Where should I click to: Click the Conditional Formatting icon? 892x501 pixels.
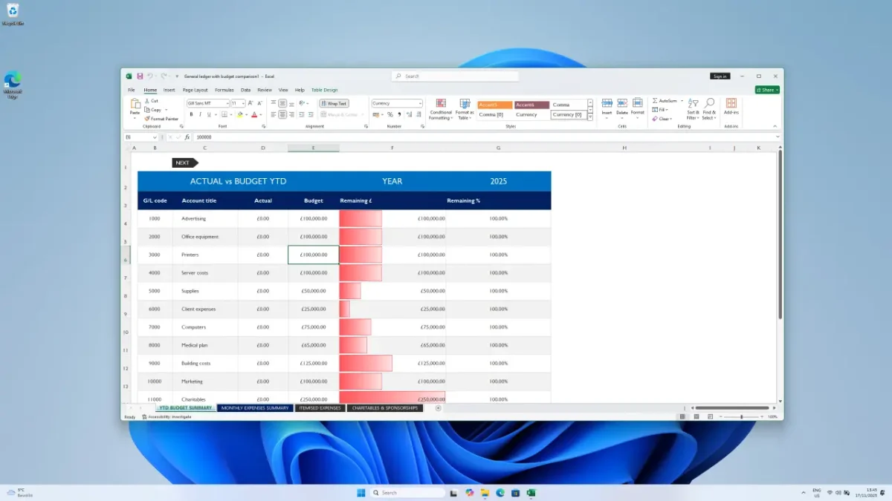point(441,104)
